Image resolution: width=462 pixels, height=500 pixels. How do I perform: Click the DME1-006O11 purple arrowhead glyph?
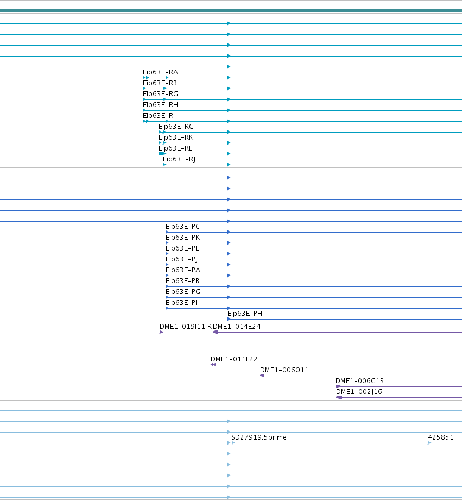262,376
